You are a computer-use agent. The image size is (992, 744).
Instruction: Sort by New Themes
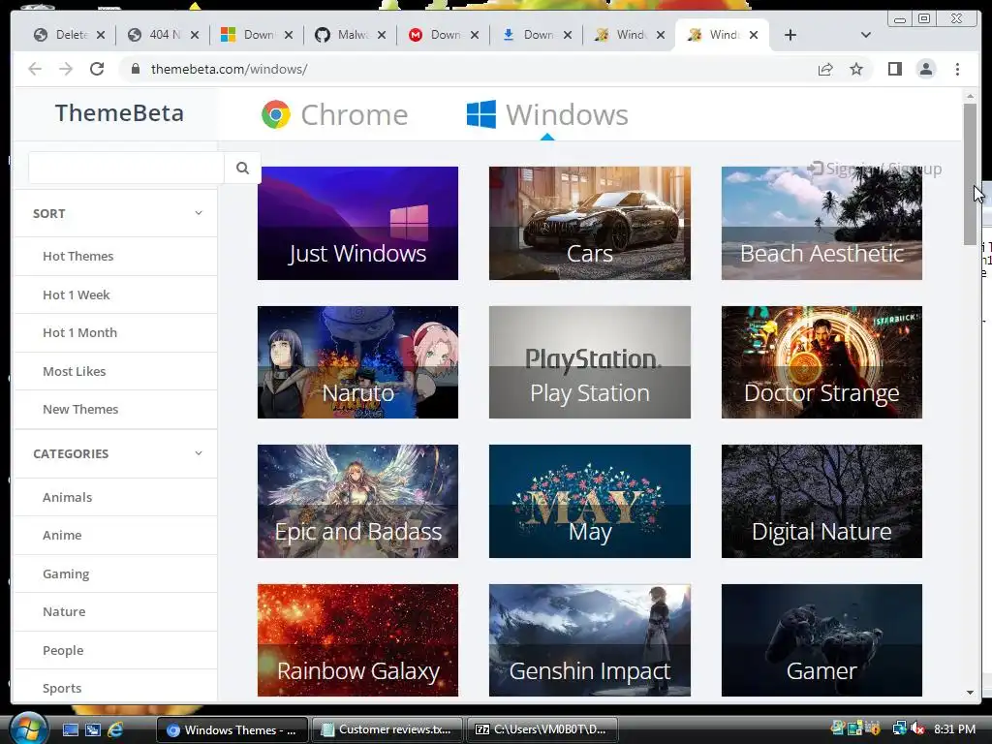pyautogui.click(x=80, y=410)
